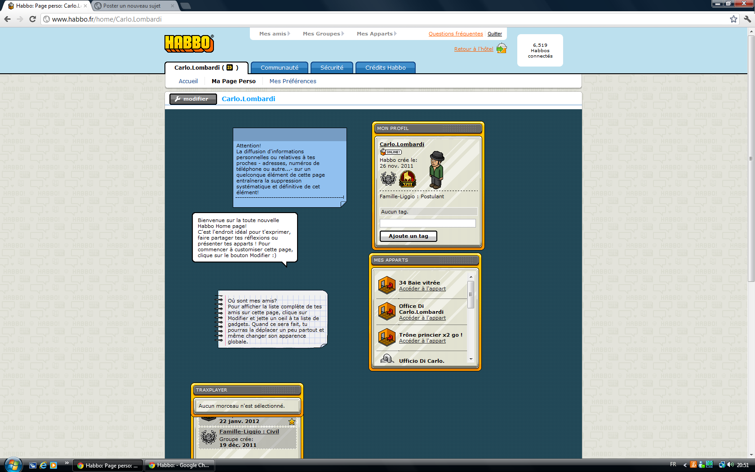Viewport: 755px width, 472px height.
Task: Open the Chrome wrench menu
Action: tap(747, 19)
